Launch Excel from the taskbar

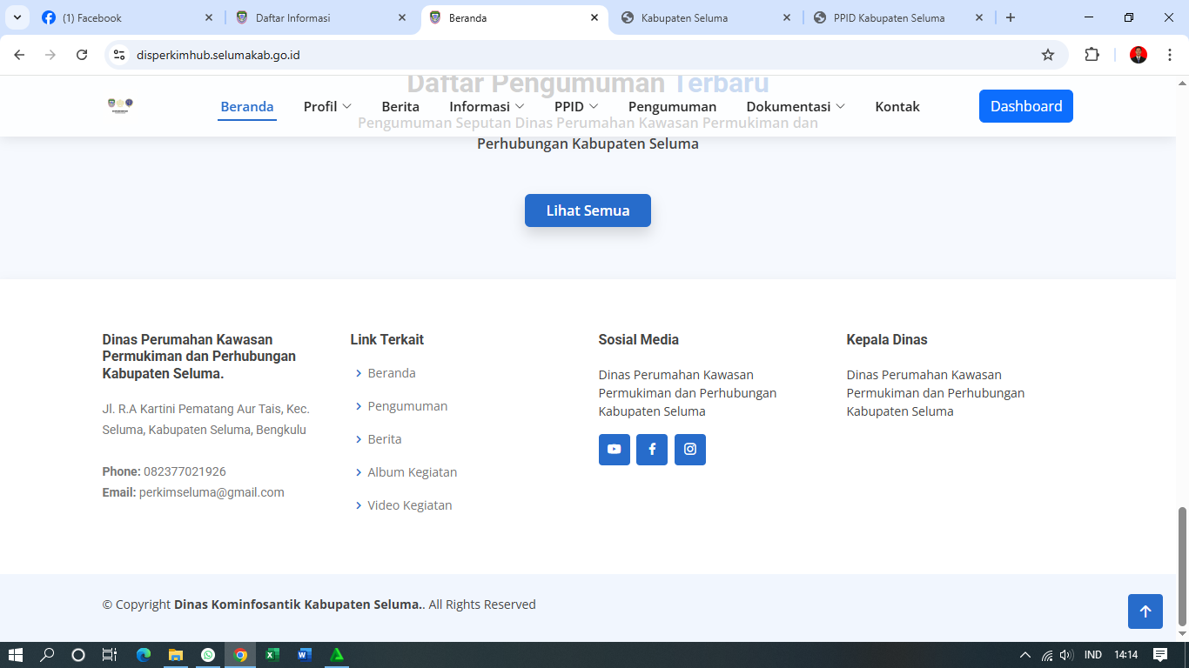click(272, 655)
